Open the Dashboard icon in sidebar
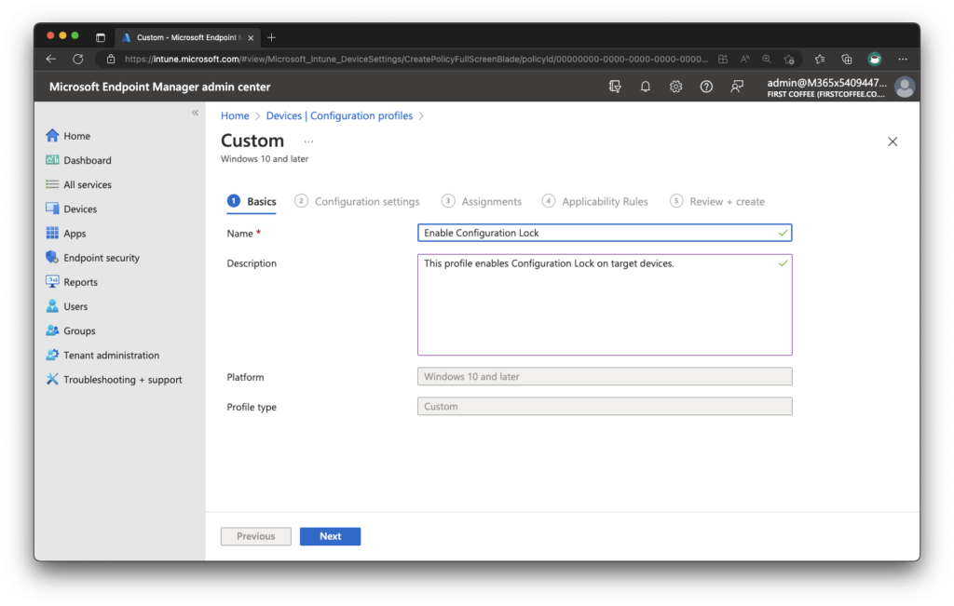The image size is (954, 606). pos(52,160)
